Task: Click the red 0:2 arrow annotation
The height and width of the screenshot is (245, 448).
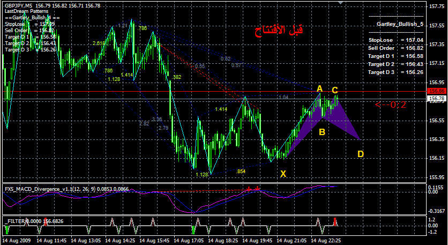Action: coord(390,105)
